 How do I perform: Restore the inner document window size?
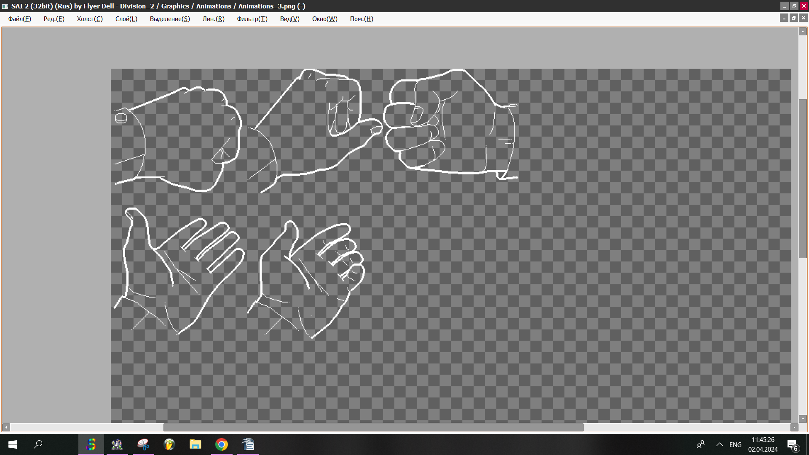click(x=794, y=18)
